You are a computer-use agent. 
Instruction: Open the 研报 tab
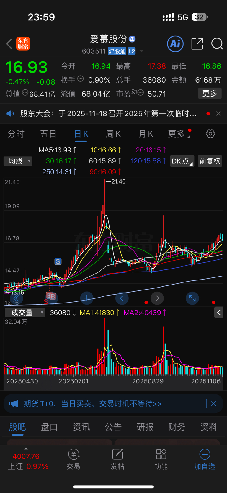coord(145,427)
